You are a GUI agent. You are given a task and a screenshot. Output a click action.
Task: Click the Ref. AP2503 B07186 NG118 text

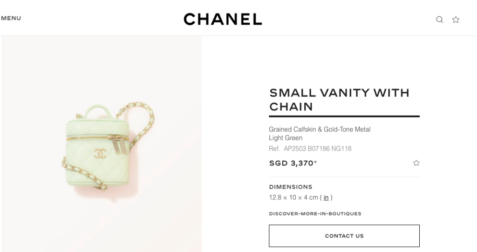(310, 149)
